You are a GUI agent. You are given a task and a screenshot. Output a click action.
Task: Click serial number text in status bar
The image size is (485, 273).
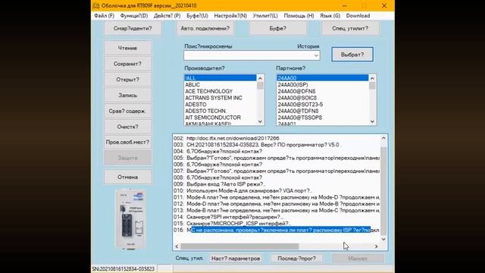[x=124, y=269]
